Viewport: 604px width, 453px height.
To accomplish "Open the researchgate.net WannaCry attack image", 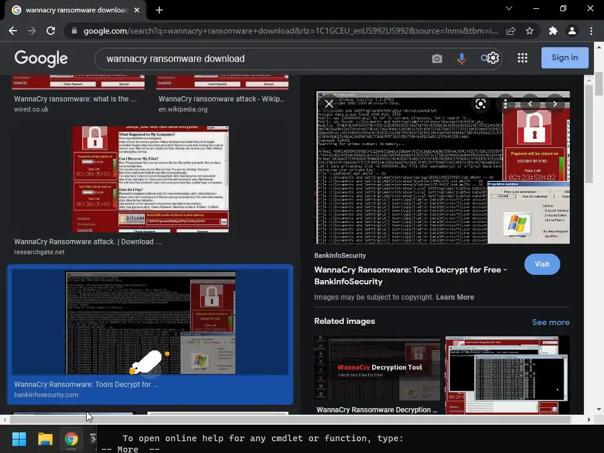I will coord(150,179).
